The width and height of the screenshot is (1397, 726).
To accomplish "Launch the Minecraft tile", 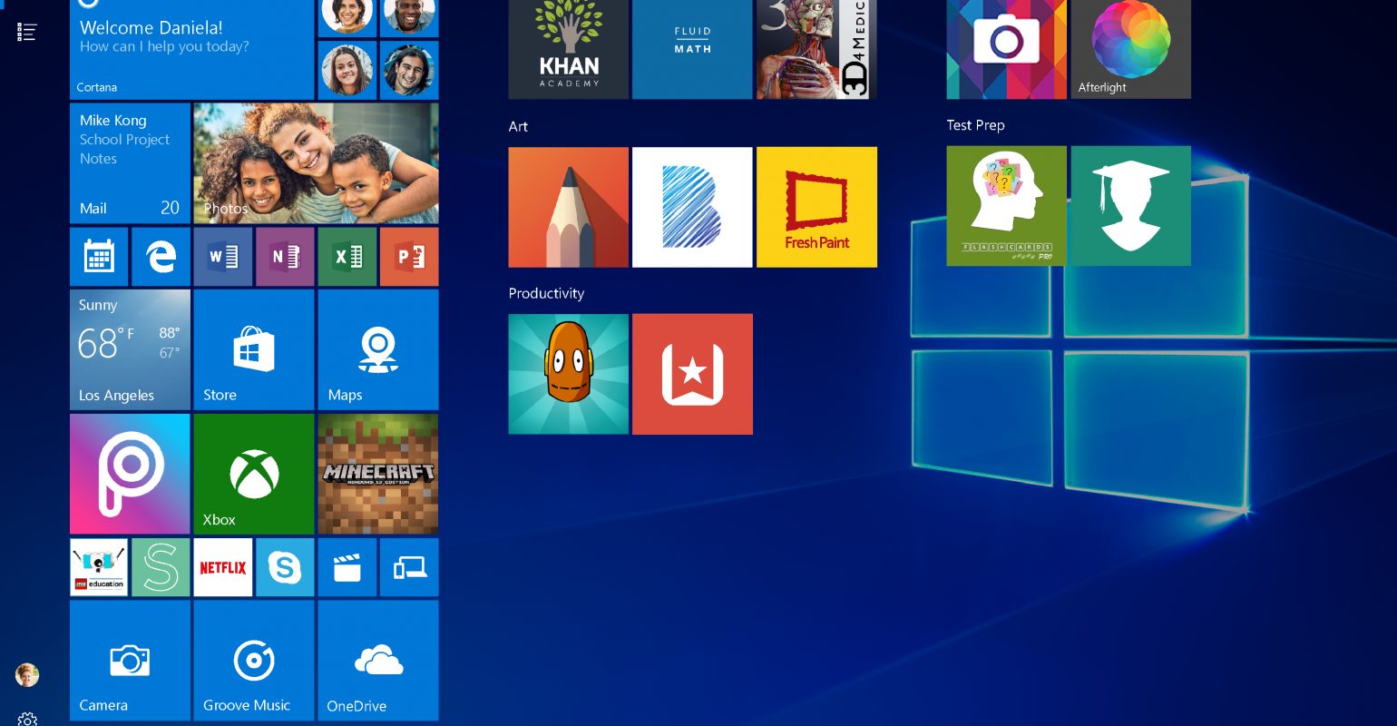I will coord(378,474).
